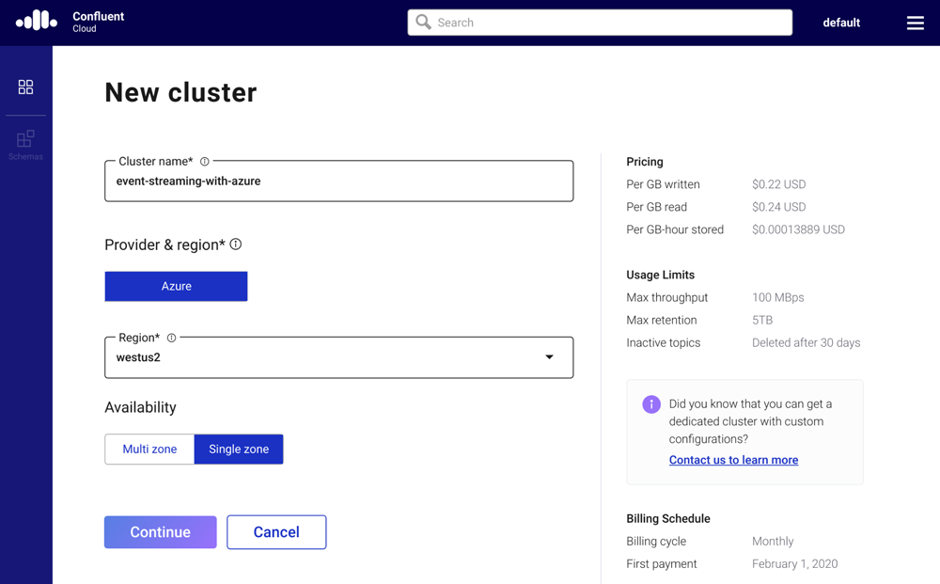Select Single zone availability

239,450
